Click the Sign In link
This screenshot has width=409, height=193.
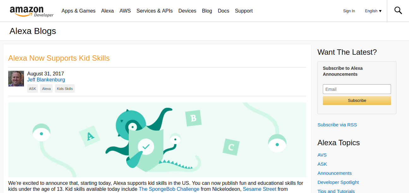[x=349, y=11]
